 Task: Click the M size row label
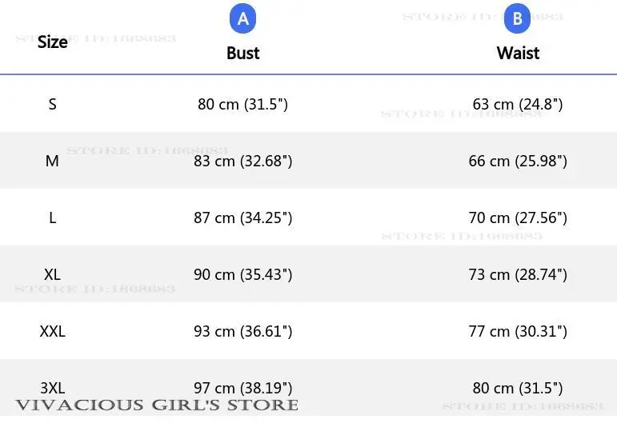[53, 161]
